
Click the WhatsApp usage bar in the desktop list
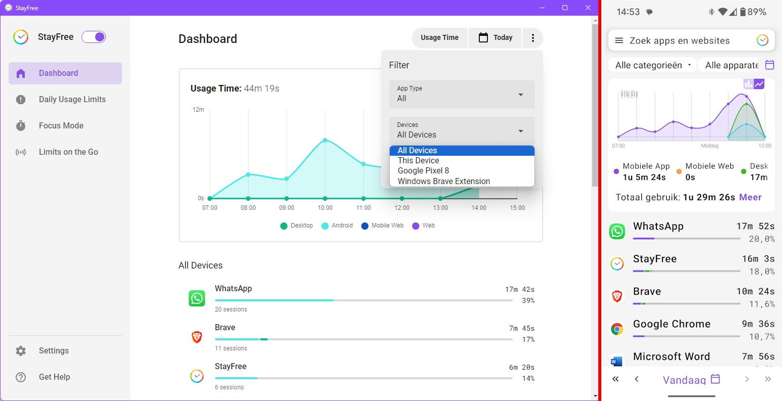point(363,300)
